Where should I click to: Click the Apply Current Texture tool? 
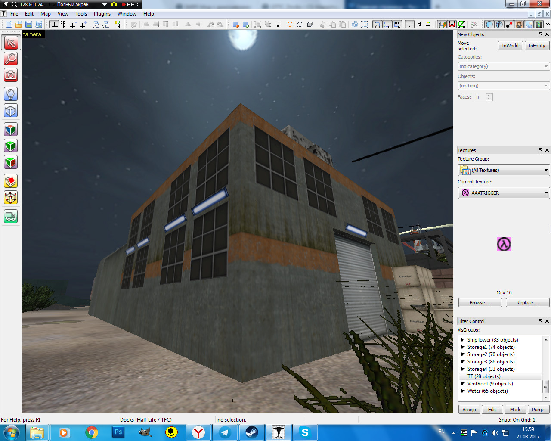pyautogui.click(x=11, y=146)
